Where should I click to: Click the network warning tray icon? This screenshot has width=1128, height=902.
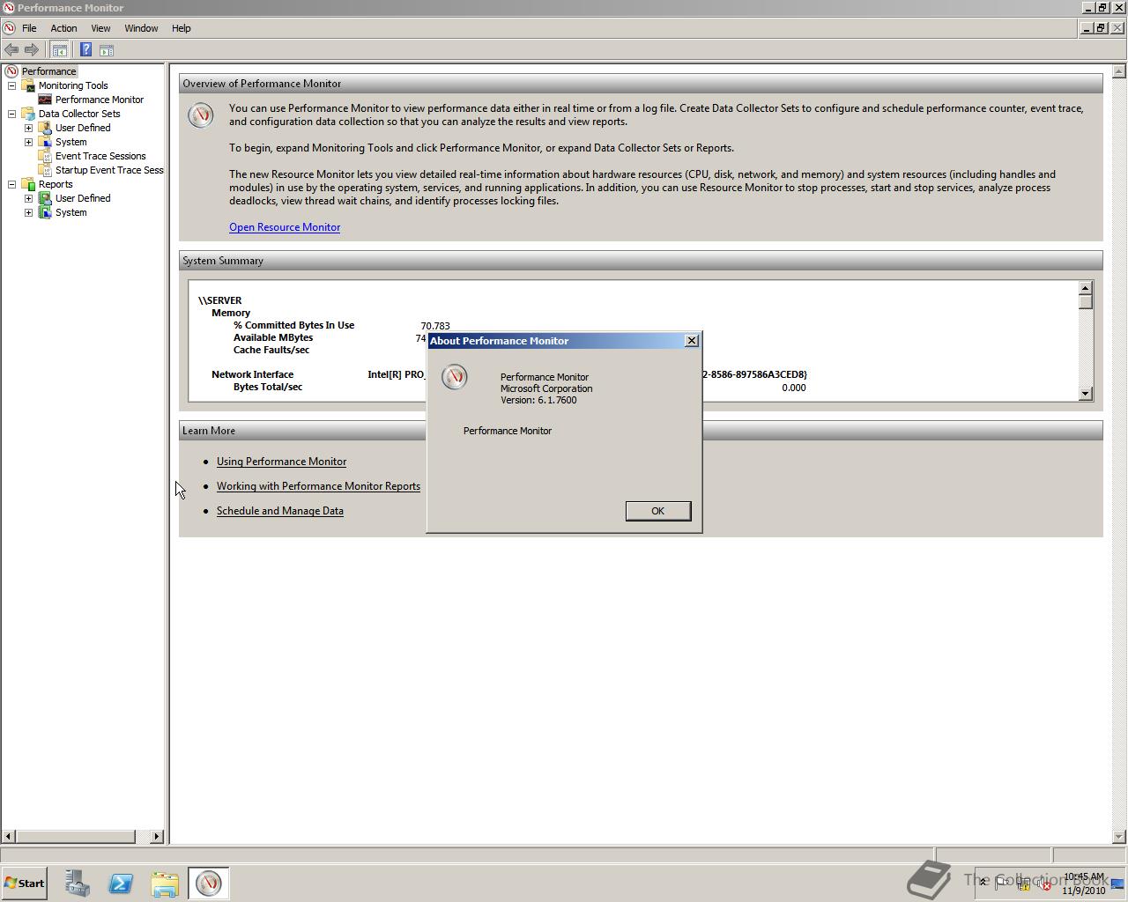point(1024,884)
